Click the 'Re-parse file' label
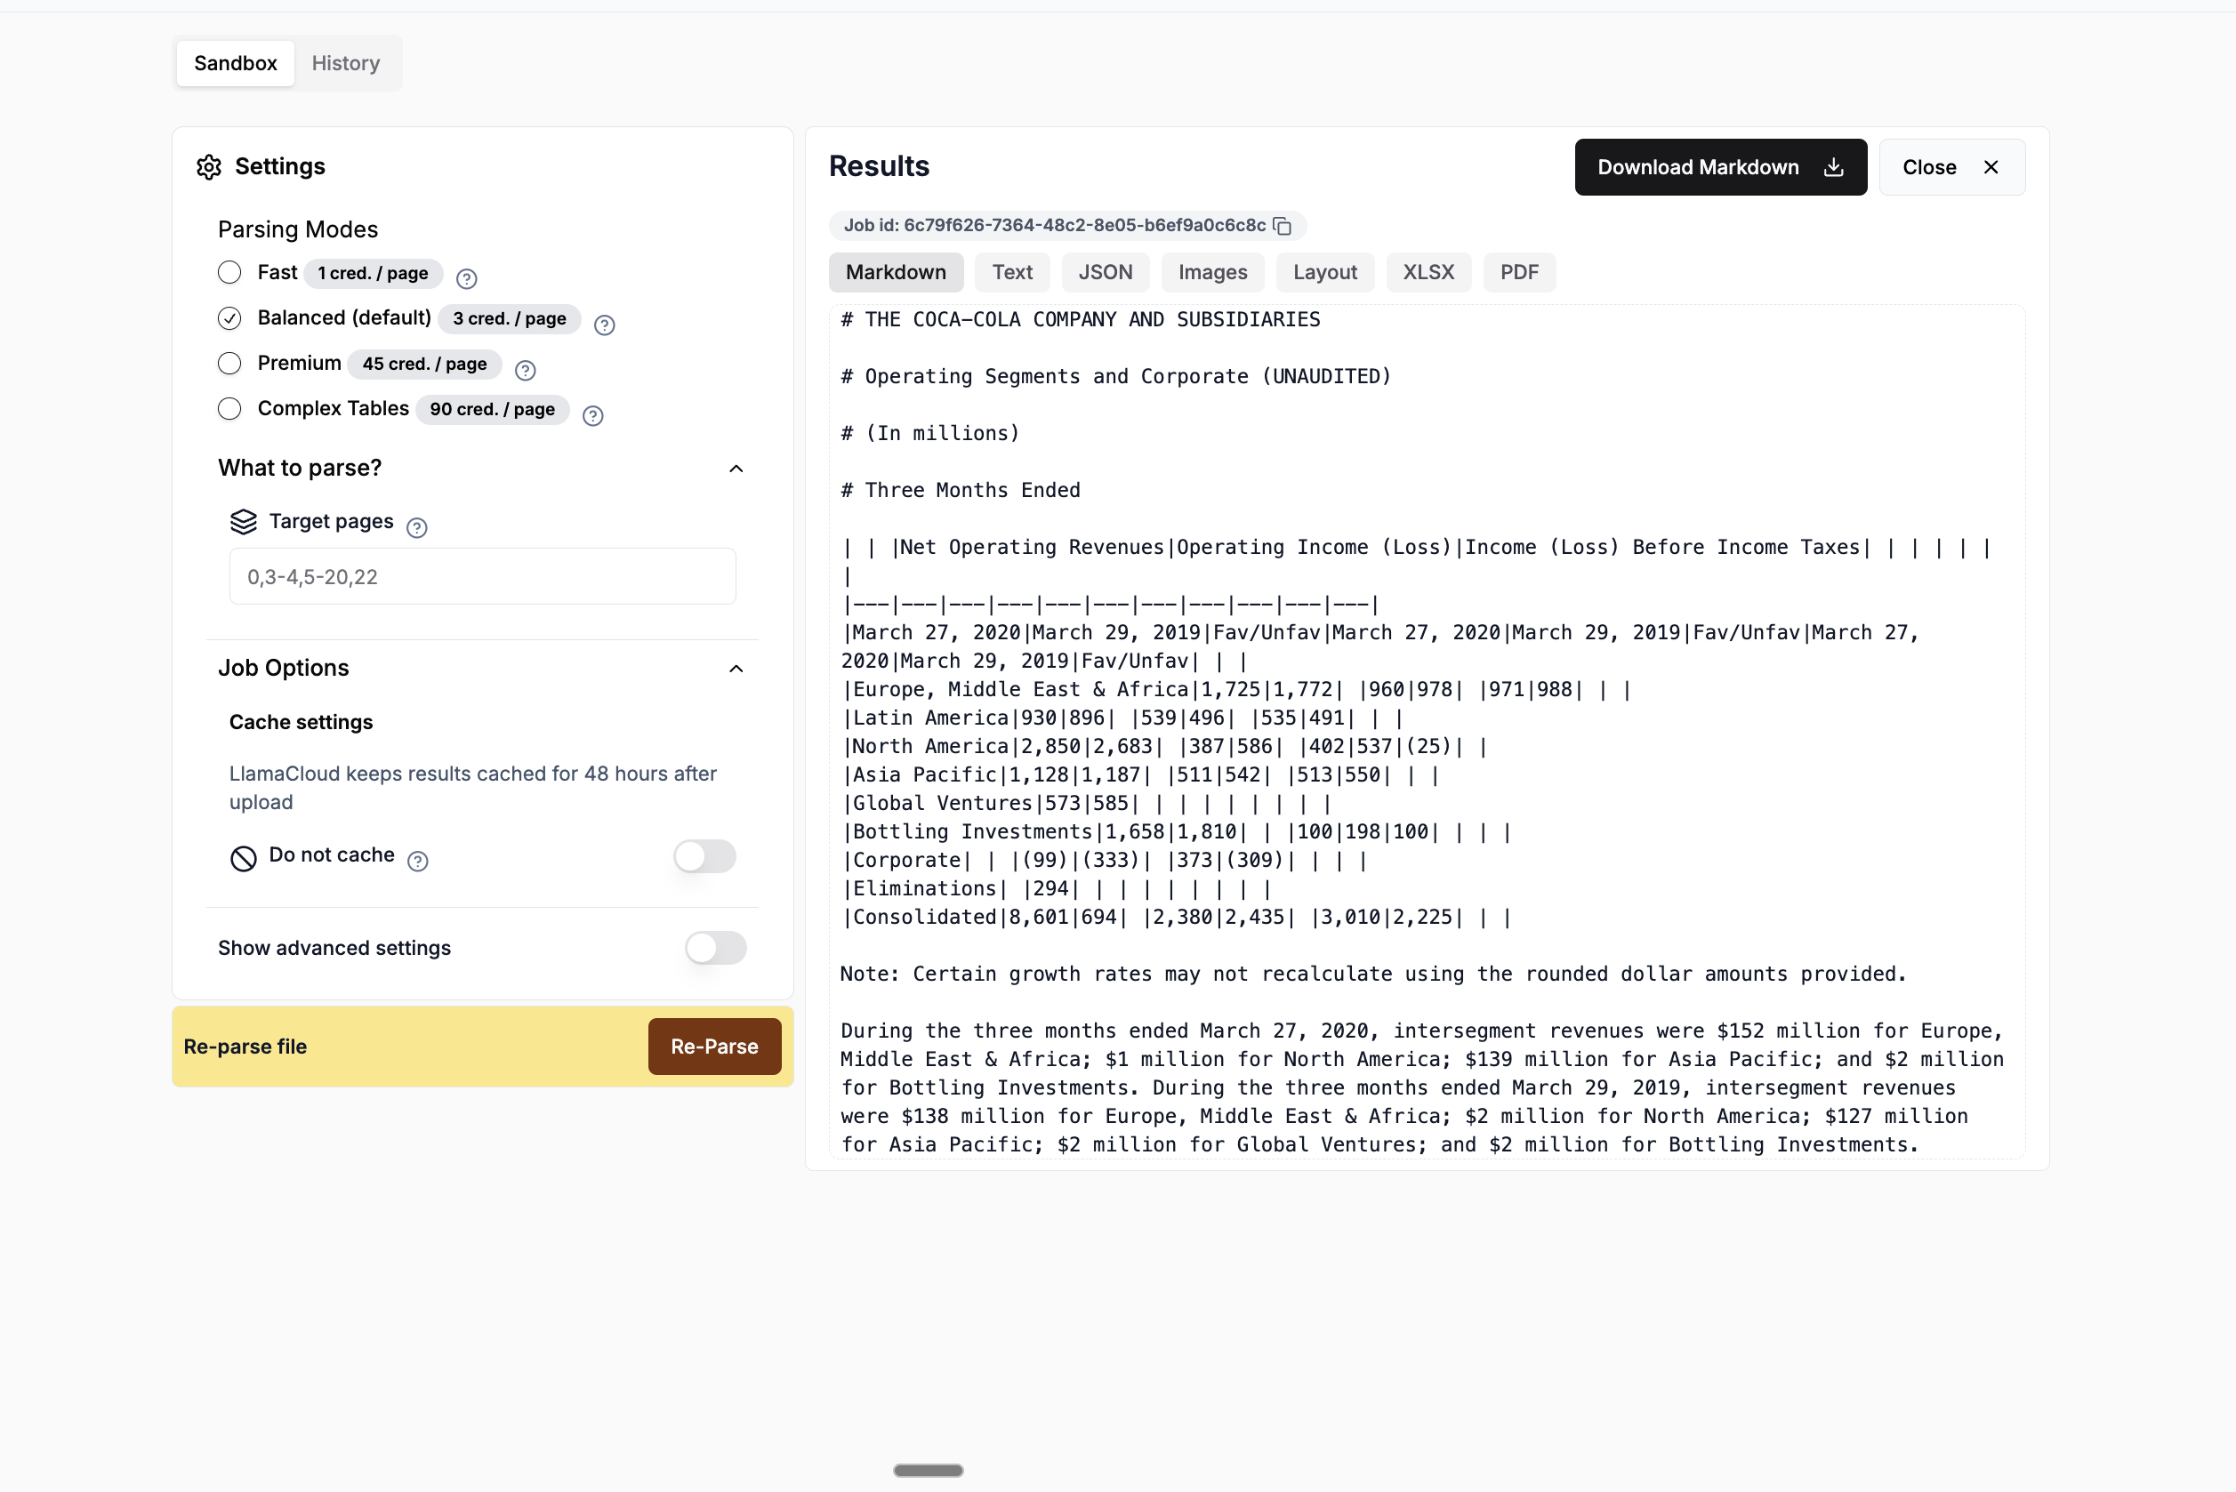Viewport: 2236px width, 1492px height. point(245,1047)
